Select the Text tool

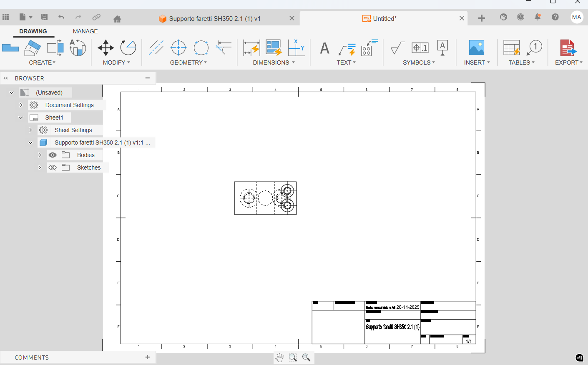(324, 48)
